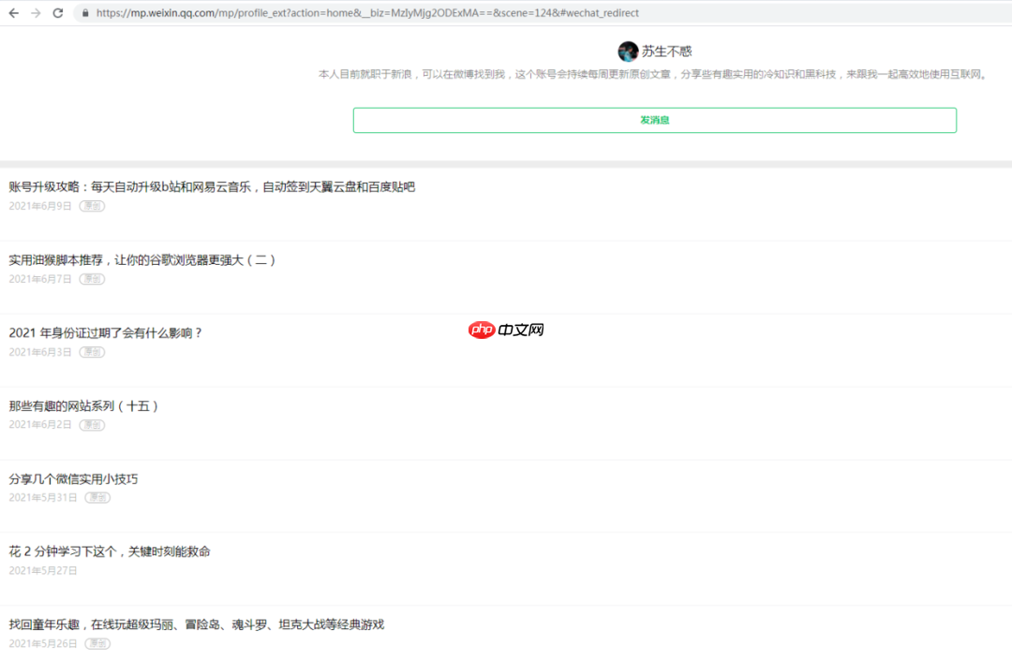
Task: Click the 原创 tag next to 2021年6月7日
Action: click(92, 279)
